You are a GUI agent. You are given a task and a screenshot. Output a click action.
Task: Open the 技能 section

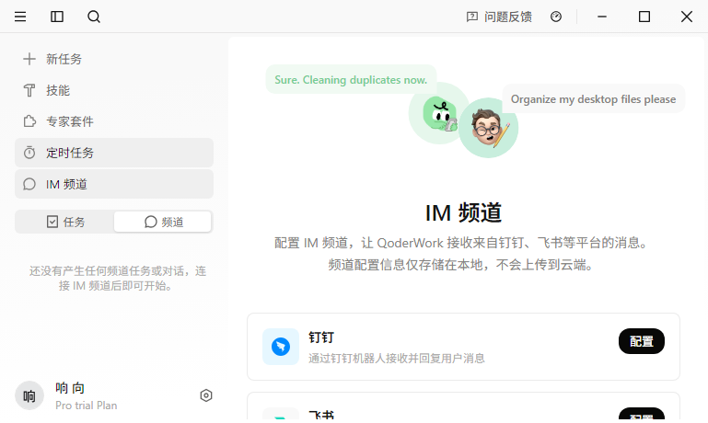tap(114, 90)
